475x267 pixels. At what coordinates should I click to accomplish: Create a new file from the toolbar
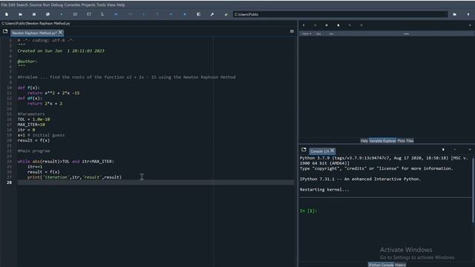coord(7,14)
